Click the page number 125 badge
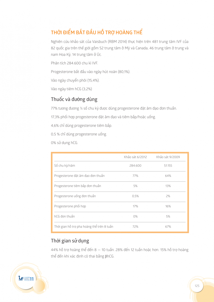 [x=197, y=286]
